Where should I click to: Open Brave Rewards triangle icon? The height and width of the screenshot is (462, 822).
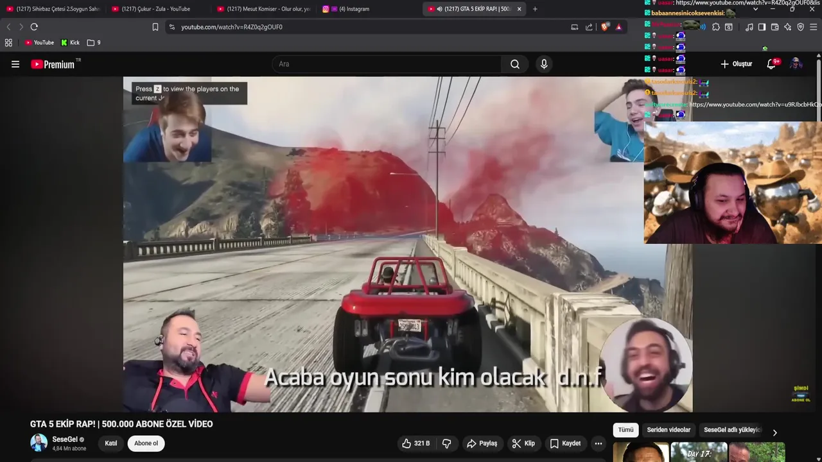618,27
